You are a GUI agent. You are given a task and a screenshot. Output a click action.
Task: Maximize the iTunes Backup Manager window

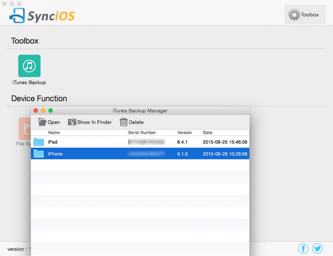(50, 110)
